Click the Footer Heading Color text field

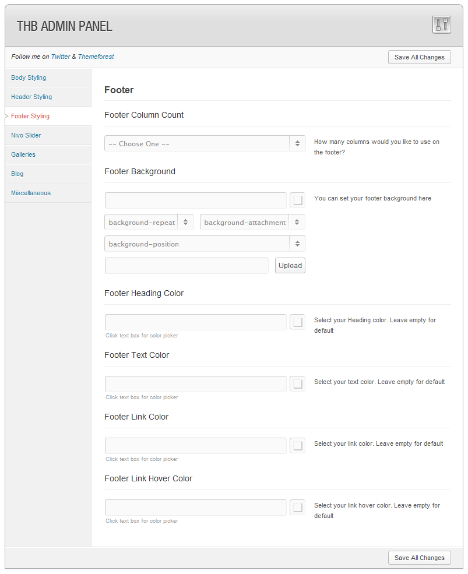coord(196,322)
